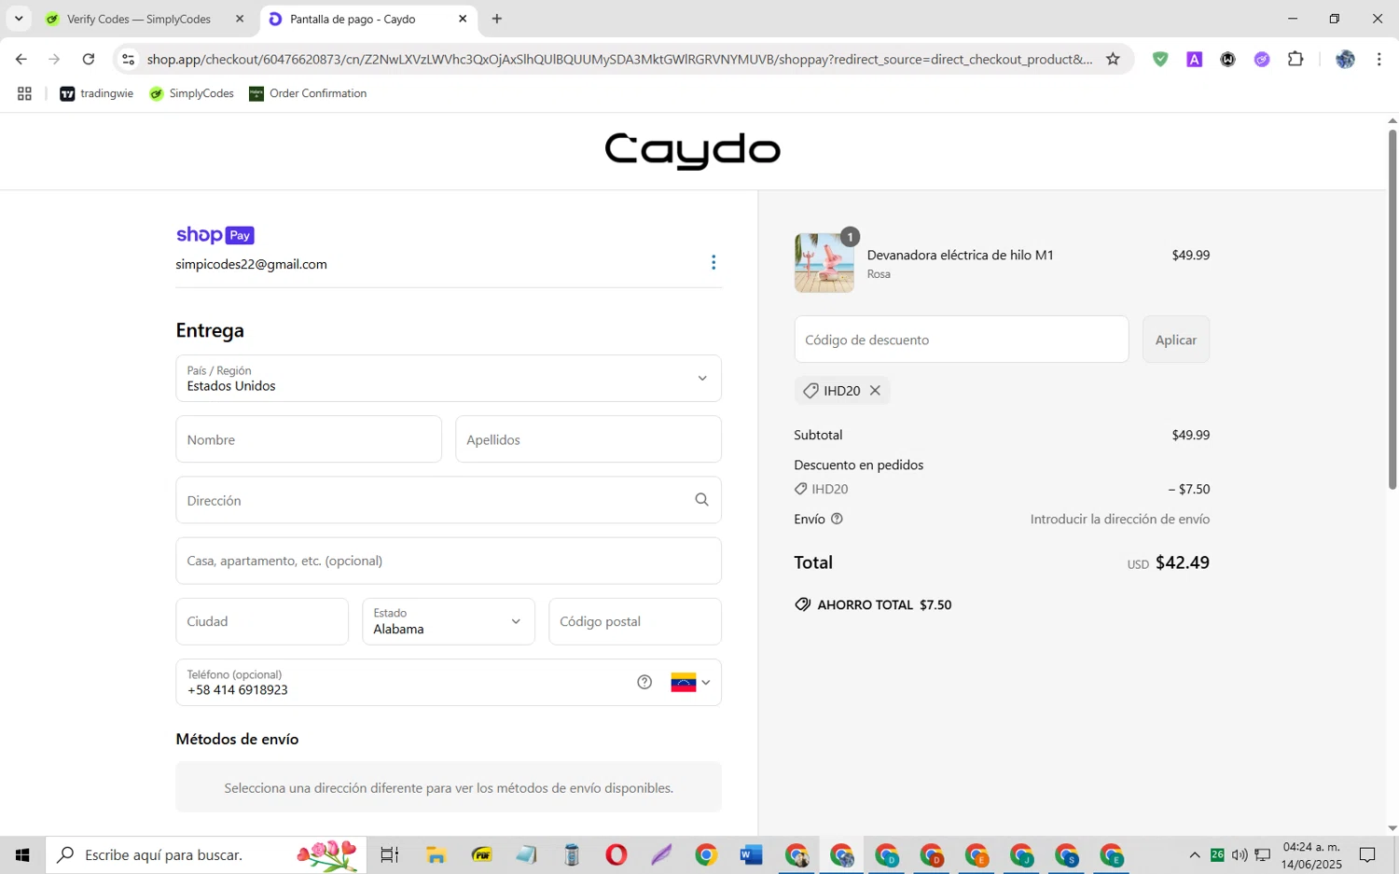Click the Nombre input field
The image size is (1399, 874).
(x=309, y=439)
